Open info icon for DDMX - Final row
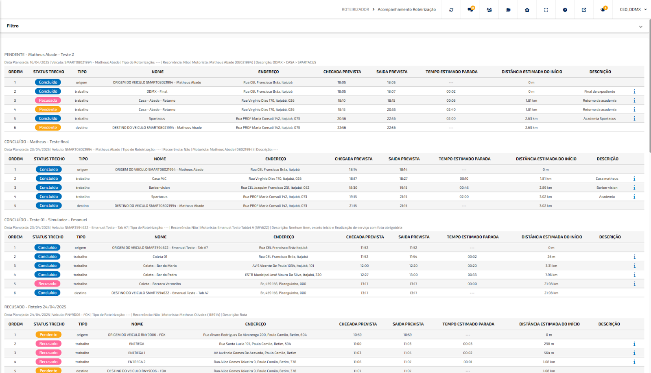Viewport: 651px width, 373px height. [634, 92]
